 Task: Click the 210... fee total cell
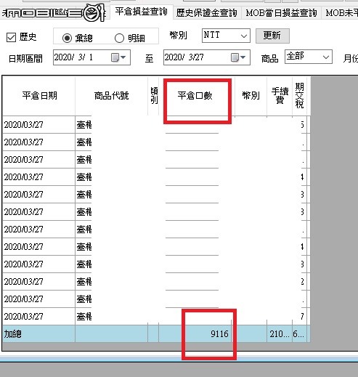280,334
